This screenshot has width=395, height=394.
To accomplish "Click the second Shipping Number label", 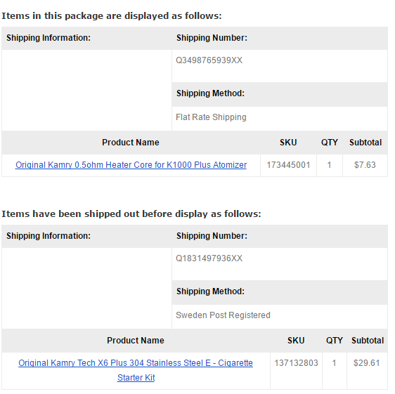I will 212,236.
